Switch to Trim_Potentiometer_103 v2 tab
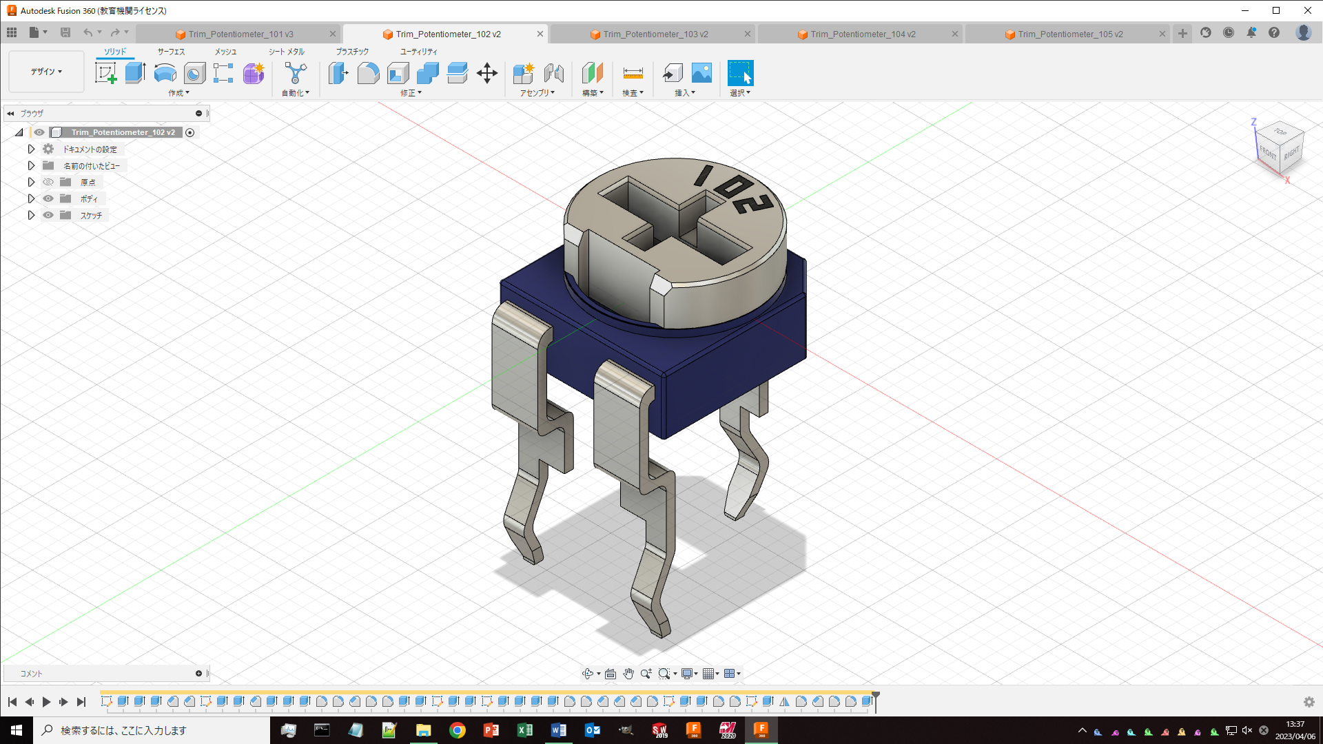The height and width of the screenshot is (744, 1323). [x=655, y=34]
